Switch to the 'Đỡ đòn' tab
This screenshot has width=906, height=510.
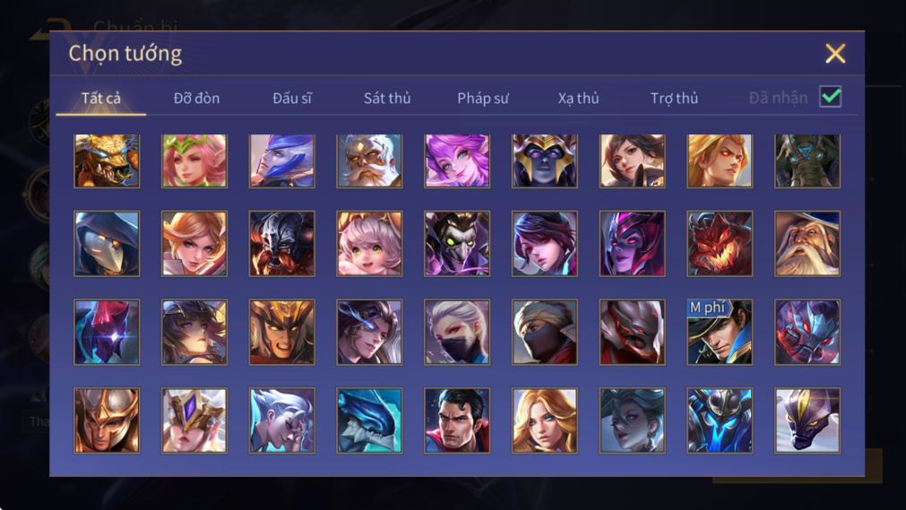pyautogui.click(x=196, y=99)
